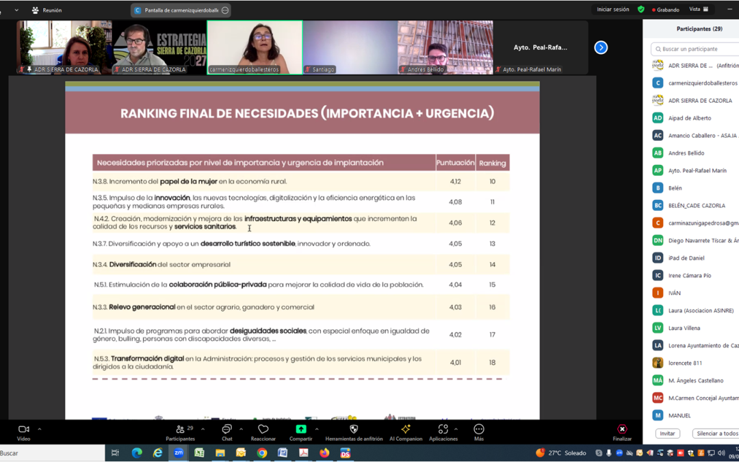
Task: Expand the arrow next to Video
Action: click(x=39, y=429)
